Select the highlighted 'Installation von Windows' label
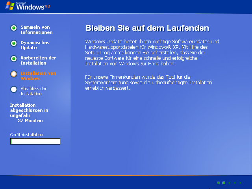The image size is (252, 189). [38, 76]
